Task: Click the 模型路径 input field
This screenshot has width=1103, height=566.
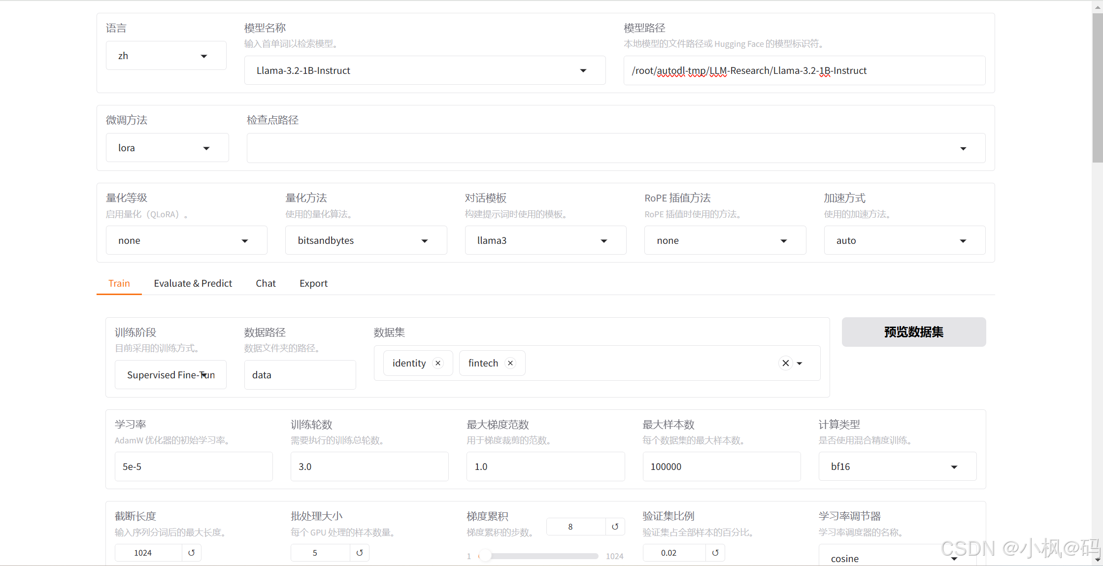Action: [804, 70]
